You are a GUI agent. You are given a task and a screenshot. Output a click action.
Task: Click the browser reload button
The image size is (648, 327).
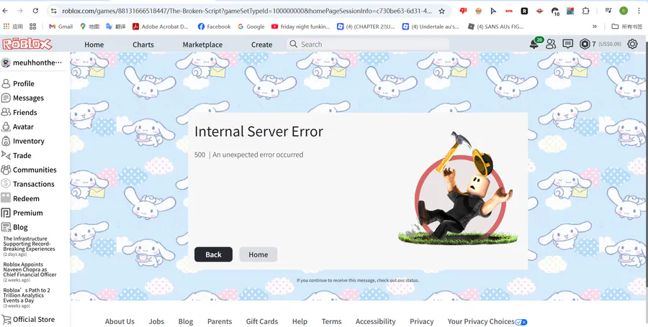[x=35, y=11]
